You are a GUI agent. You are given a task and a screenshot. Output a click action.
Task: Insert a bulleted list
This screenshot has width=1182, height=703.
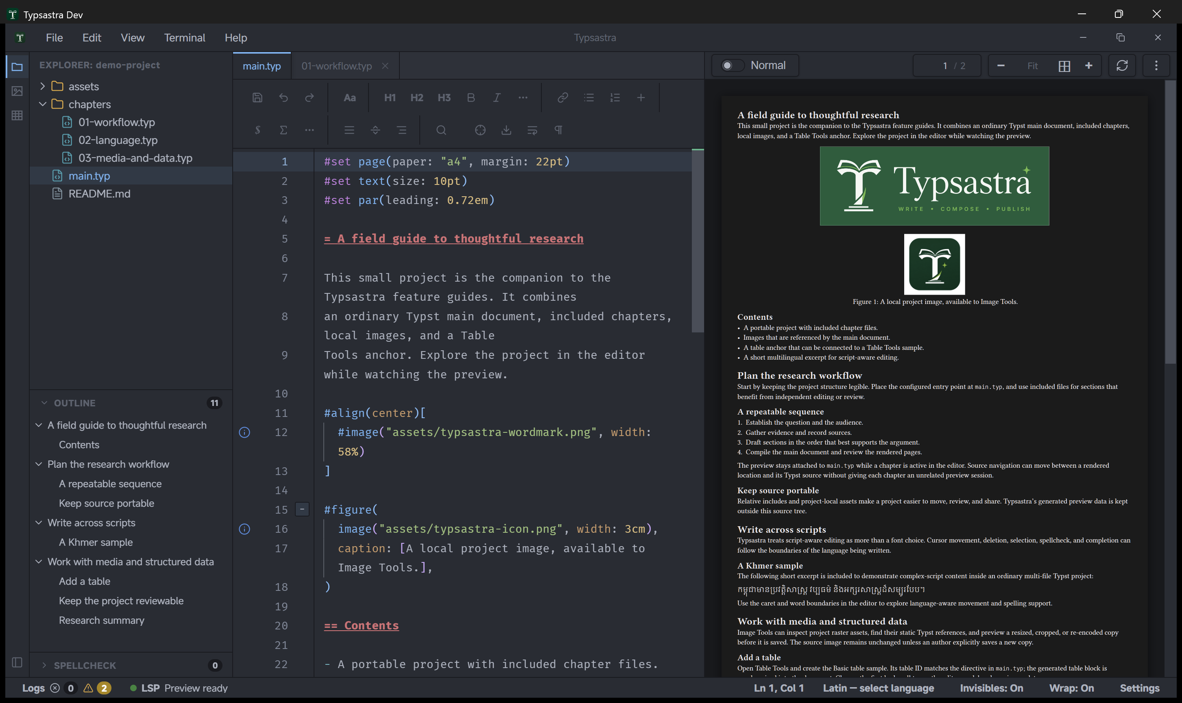pyautogui.click(x=589, y=98)
